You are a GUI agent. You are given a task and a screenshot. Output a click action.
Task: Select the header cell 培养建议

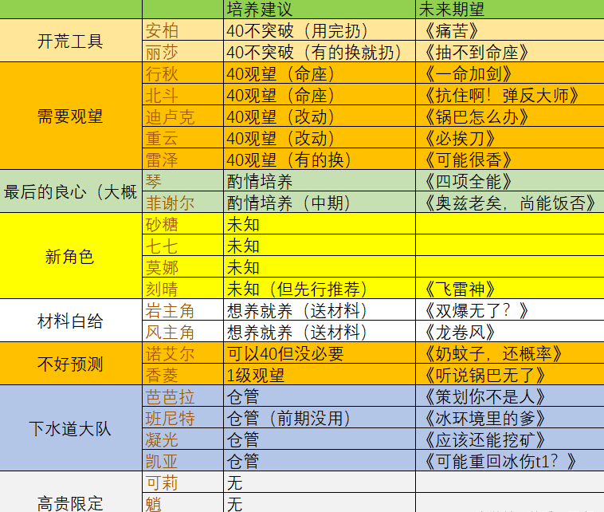(320, 9)
